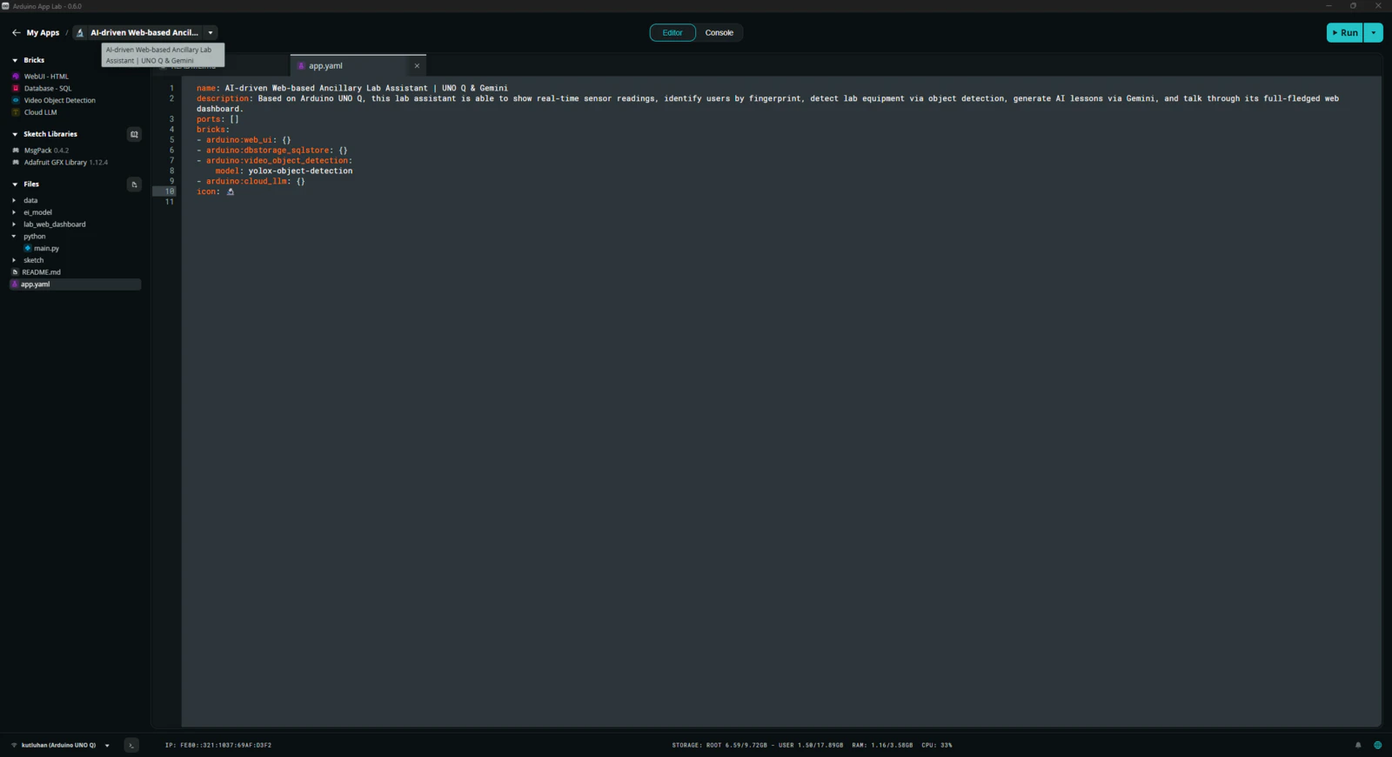This screenshot has width=1392, height=757.
Task: Open the terminal icon in status bar
Action: tap(131, 746)
